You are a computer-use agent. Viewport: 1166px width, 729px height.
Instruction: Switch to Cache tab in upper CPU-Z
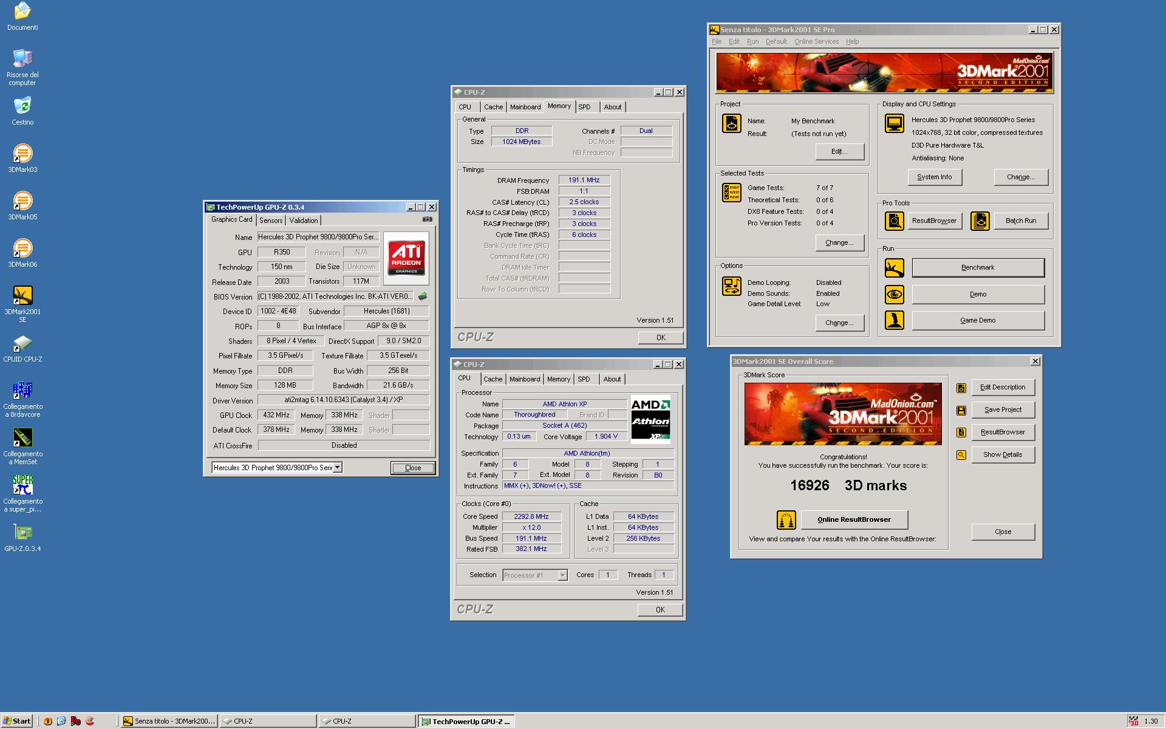click(493, 107)
